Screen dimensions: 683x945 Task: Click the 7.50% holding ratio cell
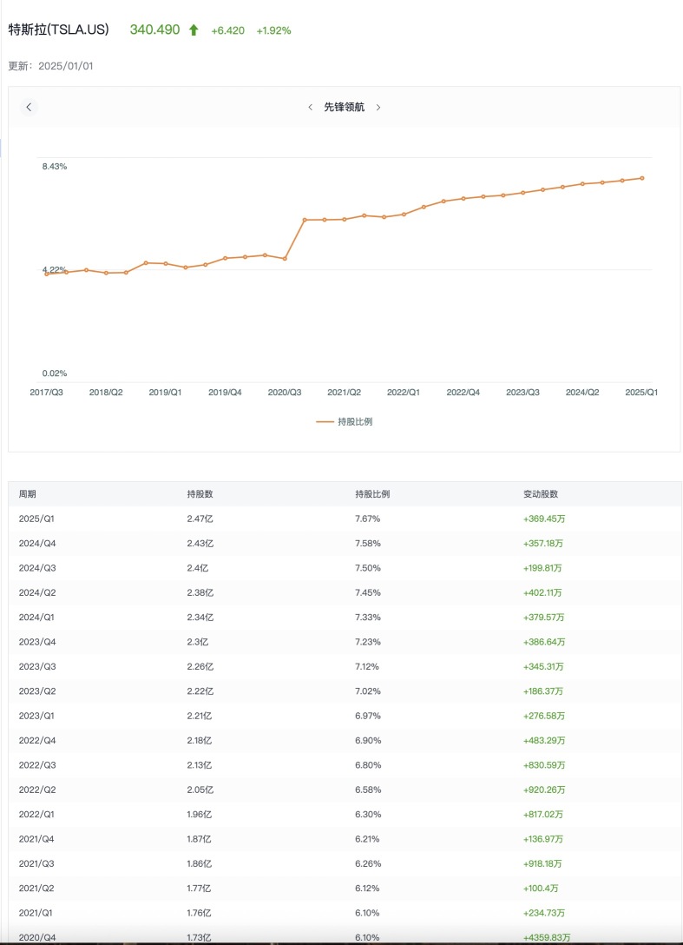[x=367, y=568]
